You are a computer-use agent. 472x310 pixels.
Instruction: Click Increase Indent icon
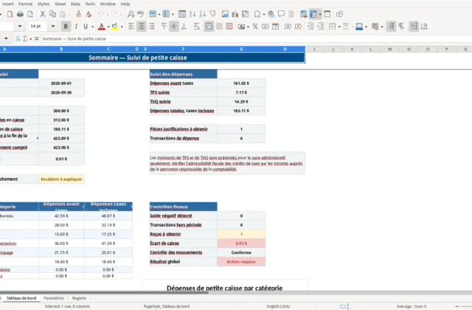coord(310,27)
